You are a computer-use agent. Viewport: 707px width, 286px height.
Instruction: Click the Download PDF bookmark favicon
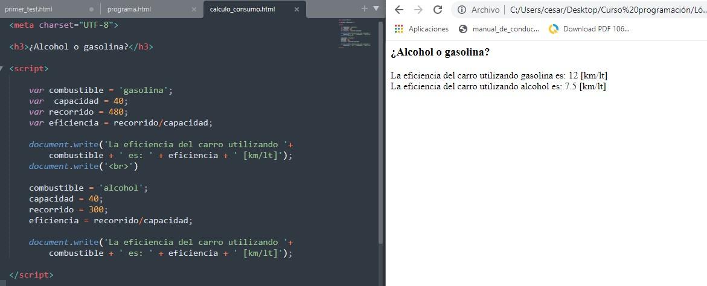(554, 29)
